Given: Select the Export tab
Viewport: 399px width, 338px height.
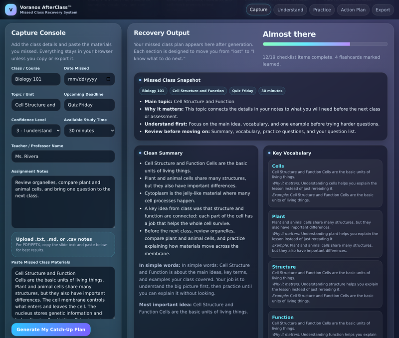Looking at the screenshot, I should click(383, 9).
